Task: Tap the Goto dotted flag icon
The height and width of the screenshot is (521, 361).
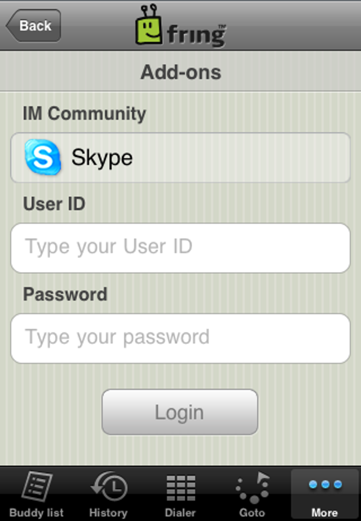Action: tap(253, 487)
